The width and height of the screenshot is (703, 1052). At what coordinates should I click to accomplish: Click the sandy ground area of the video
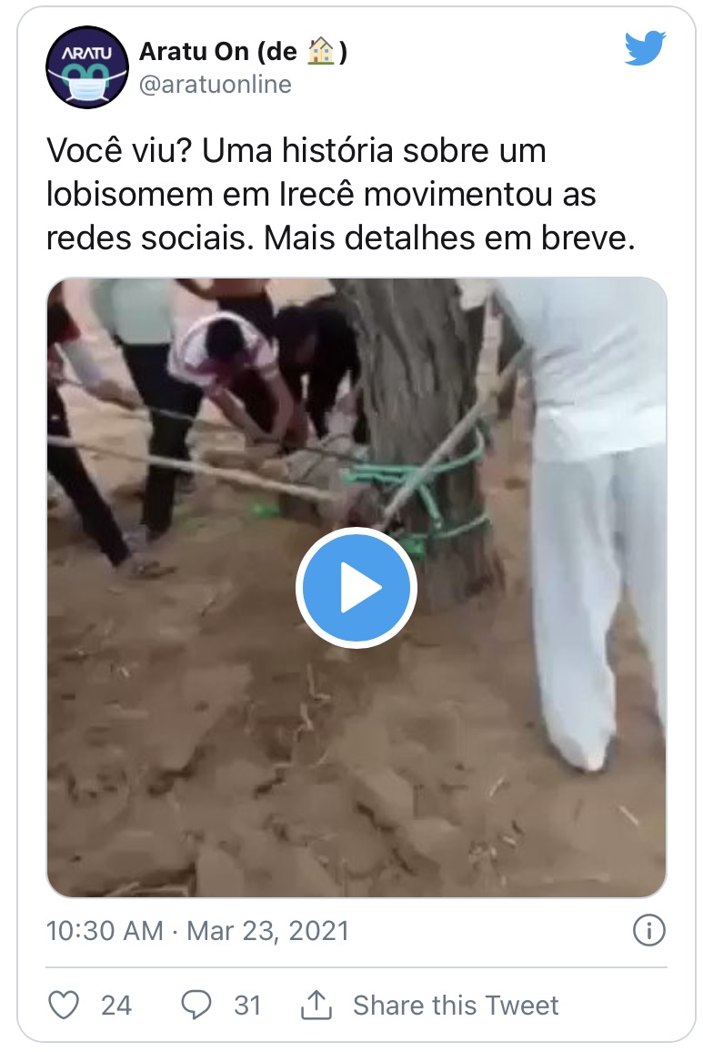click(268, 772)
